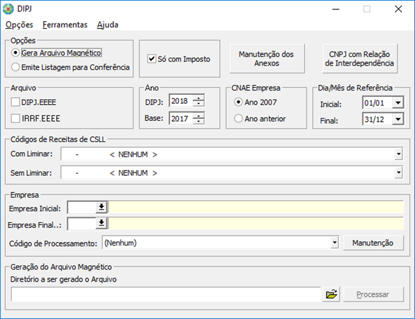
Task: Expand the Sem Liminar CSLL code dropdown
Action: 399,173
